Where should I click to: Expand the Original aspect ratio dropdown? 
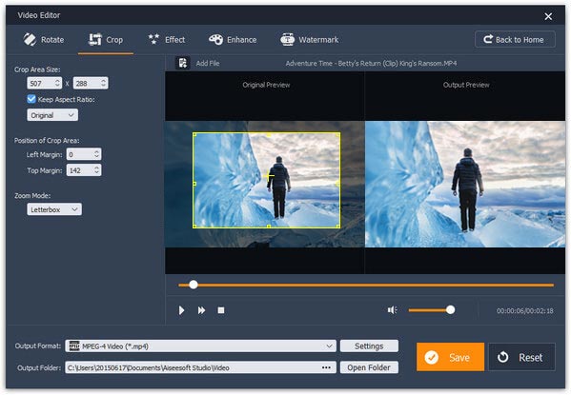click(52, 115)
